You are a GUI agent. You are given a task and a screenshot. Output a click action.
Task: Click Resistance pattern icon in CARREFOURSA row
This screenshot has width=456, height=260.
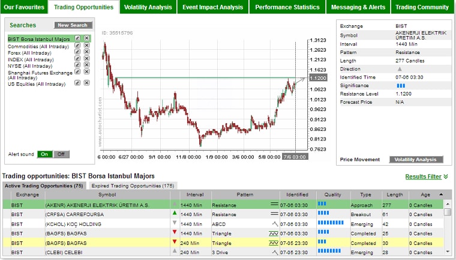click(x=274, y=214)
